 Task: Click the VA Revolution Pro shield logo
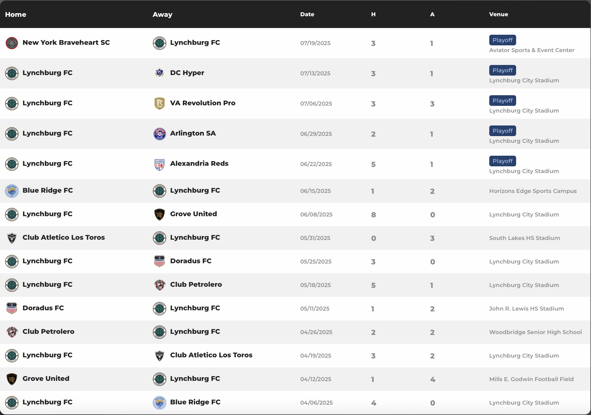(x=160, y=103)
